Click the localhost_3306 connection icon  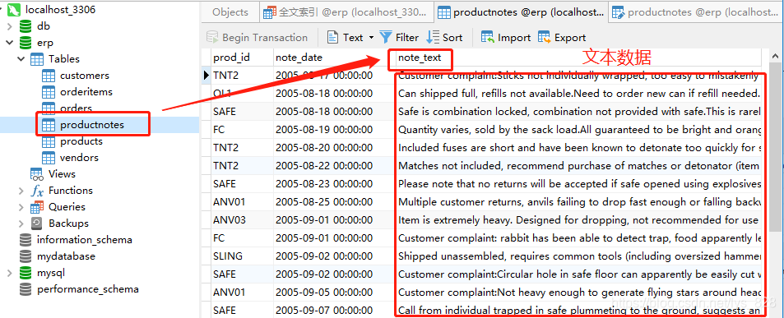point(15,10)
